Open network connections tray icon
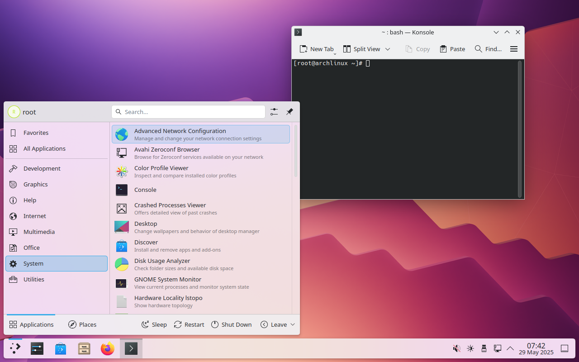579x362 pixels. tap(498, 348)
